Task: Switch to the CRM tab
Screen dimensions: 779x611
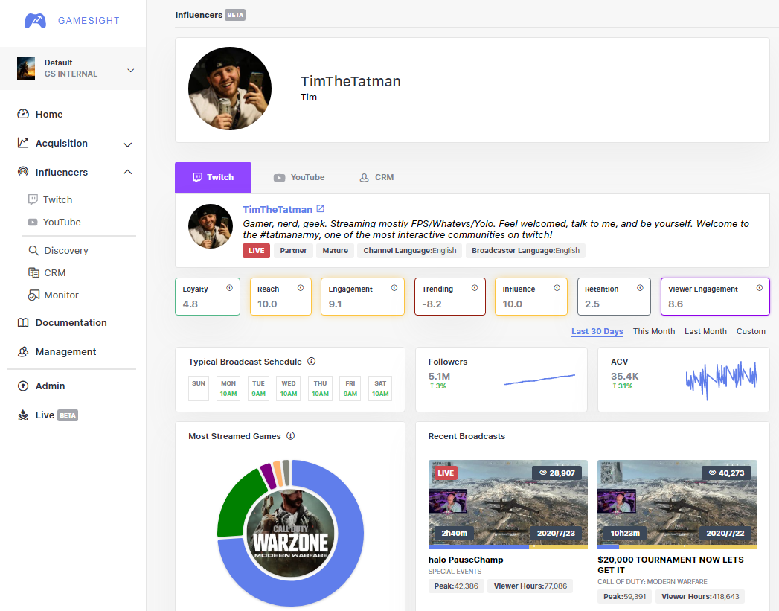Action: tap(376, 177)
